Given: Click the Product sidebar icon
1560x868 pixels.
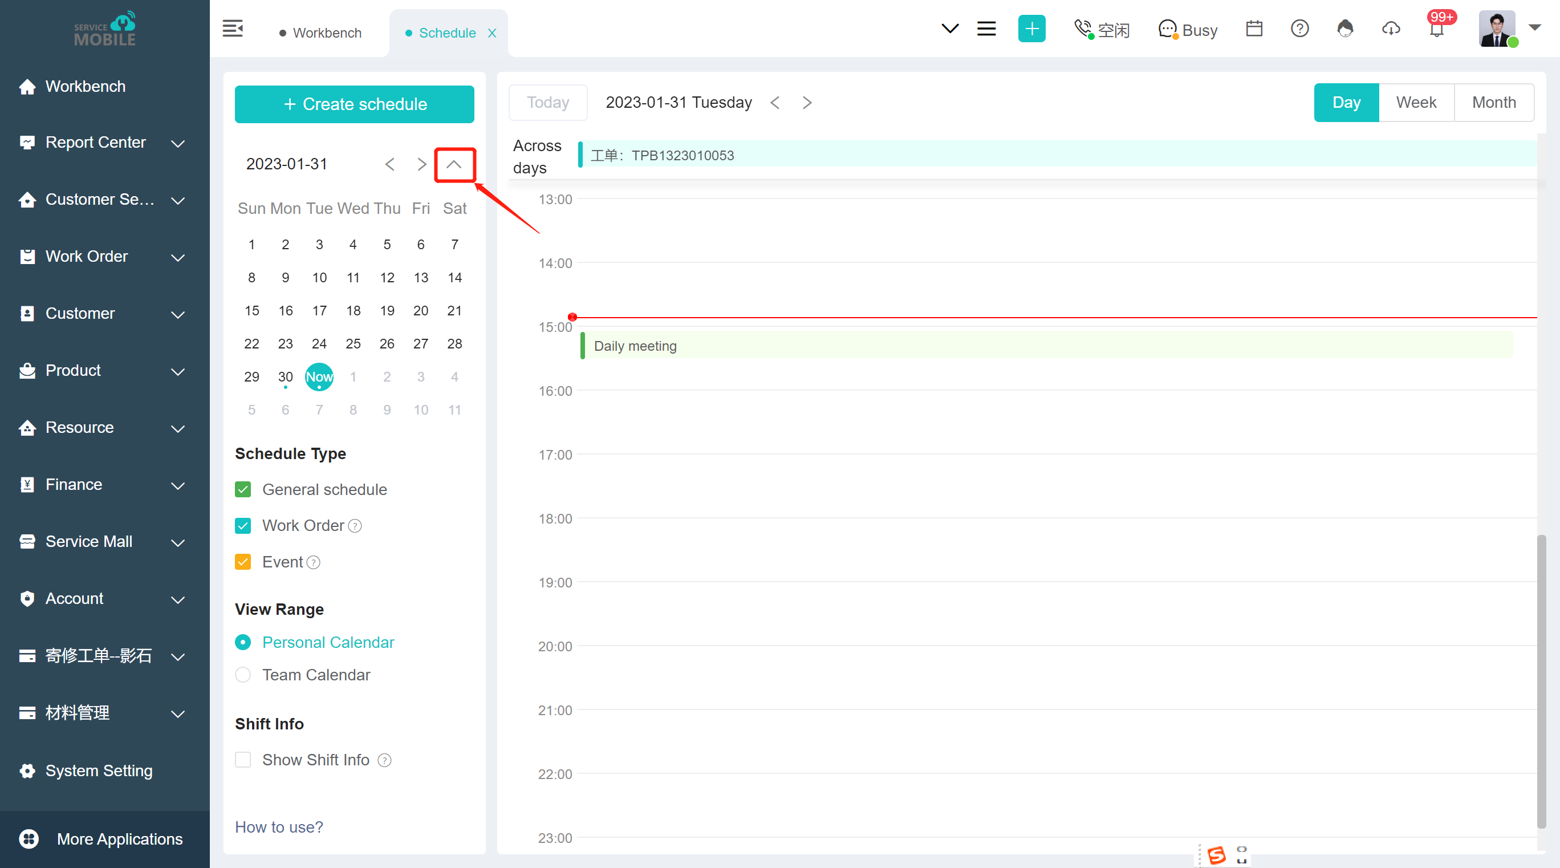Looking at the screenshot, I should tap(27, 370).
